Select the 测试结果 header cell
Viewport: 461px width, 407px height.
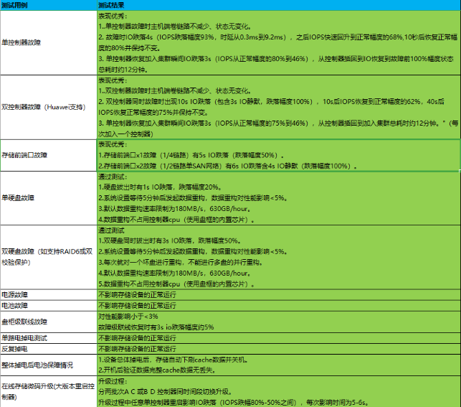(x=278, y=5)
